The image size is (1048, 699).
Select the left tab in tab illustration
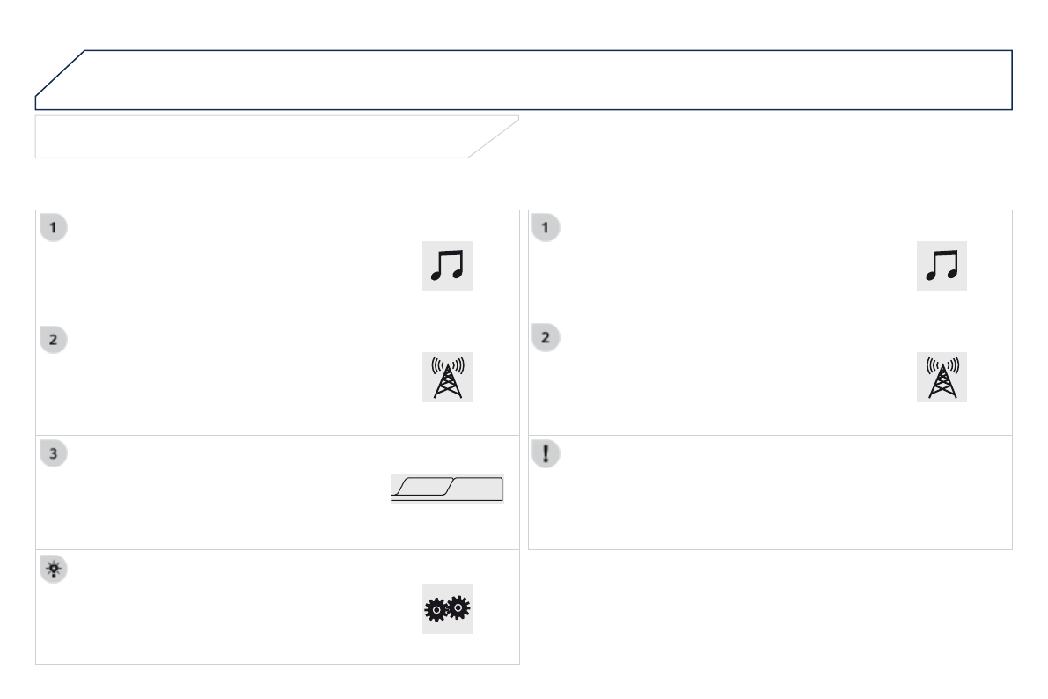(x=421, y=489)
